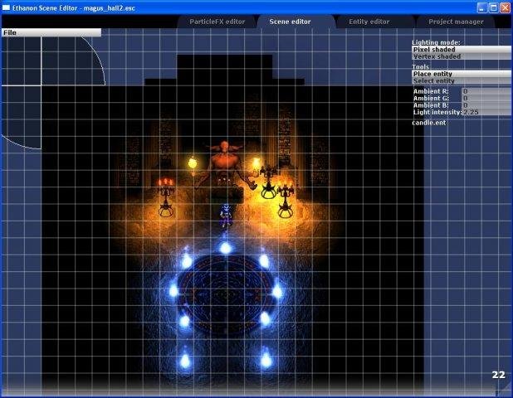Viewport: 513px width, 398px height.
Task: Switch to the ParticleFX editor tab
Action: pos(217,22)
